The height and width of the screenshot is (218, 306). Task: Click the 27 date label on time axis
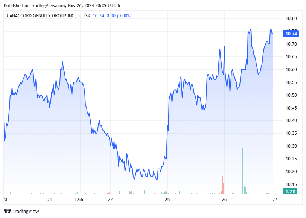[x=275, y=200]
